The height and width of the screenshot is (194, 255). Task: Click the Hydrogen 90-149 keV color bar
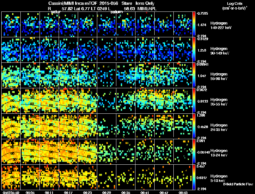pos(194,50)
